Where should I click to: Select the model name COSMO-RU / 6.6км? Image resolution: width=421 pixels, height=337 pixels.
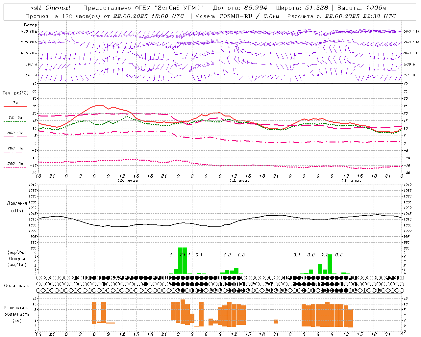click(249, 16)
